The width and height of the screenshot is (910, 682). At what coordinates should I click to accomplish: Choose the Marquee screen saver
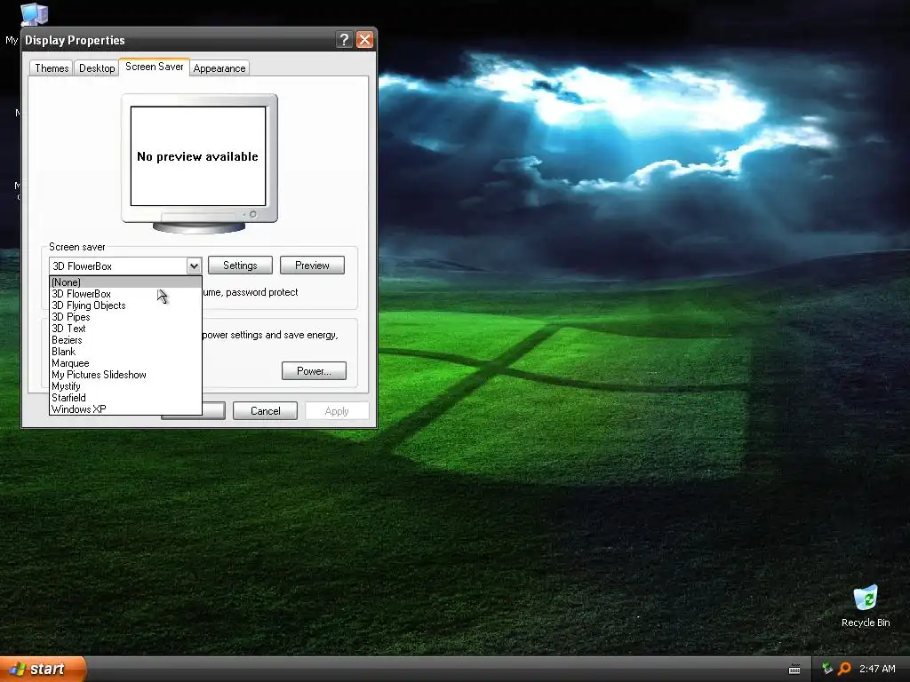pyautogui.click(x=125, y=363)
